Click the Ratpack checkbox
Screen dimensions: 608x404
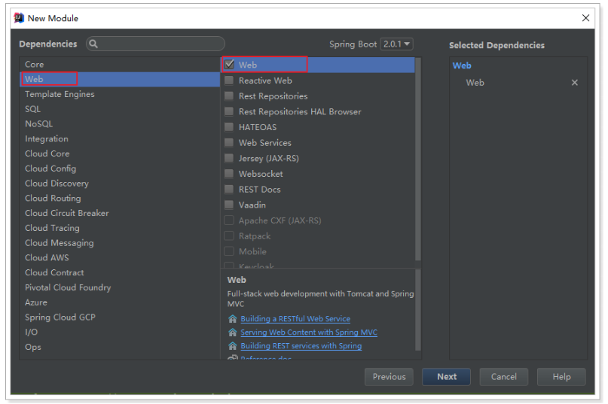click(x=229, y=236)
